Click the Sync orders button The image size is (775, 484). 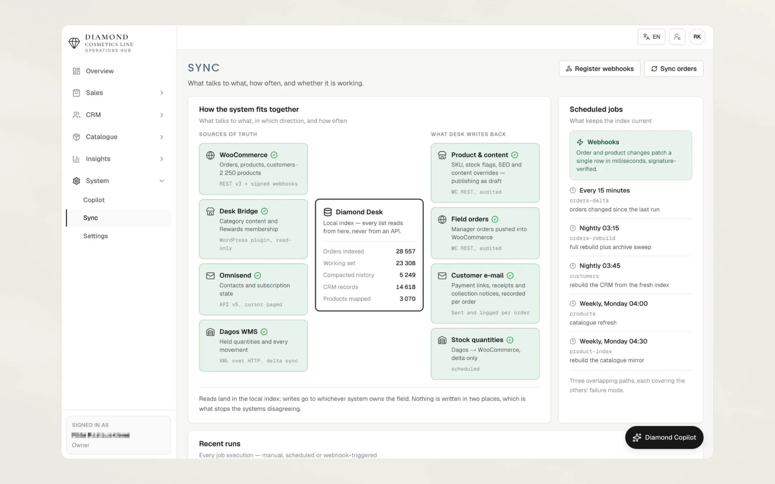point(674,69)
